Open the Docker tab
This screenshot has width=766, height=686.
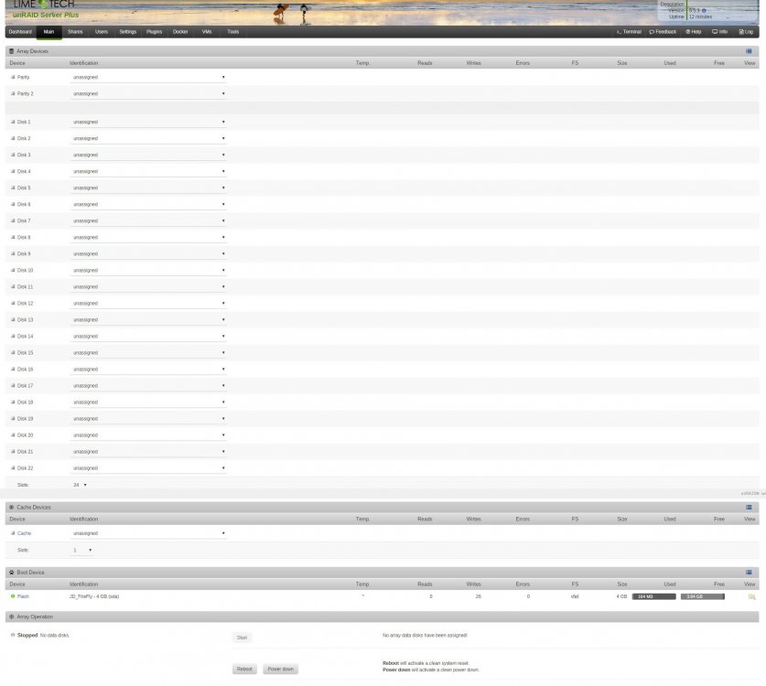coord(180,32)
